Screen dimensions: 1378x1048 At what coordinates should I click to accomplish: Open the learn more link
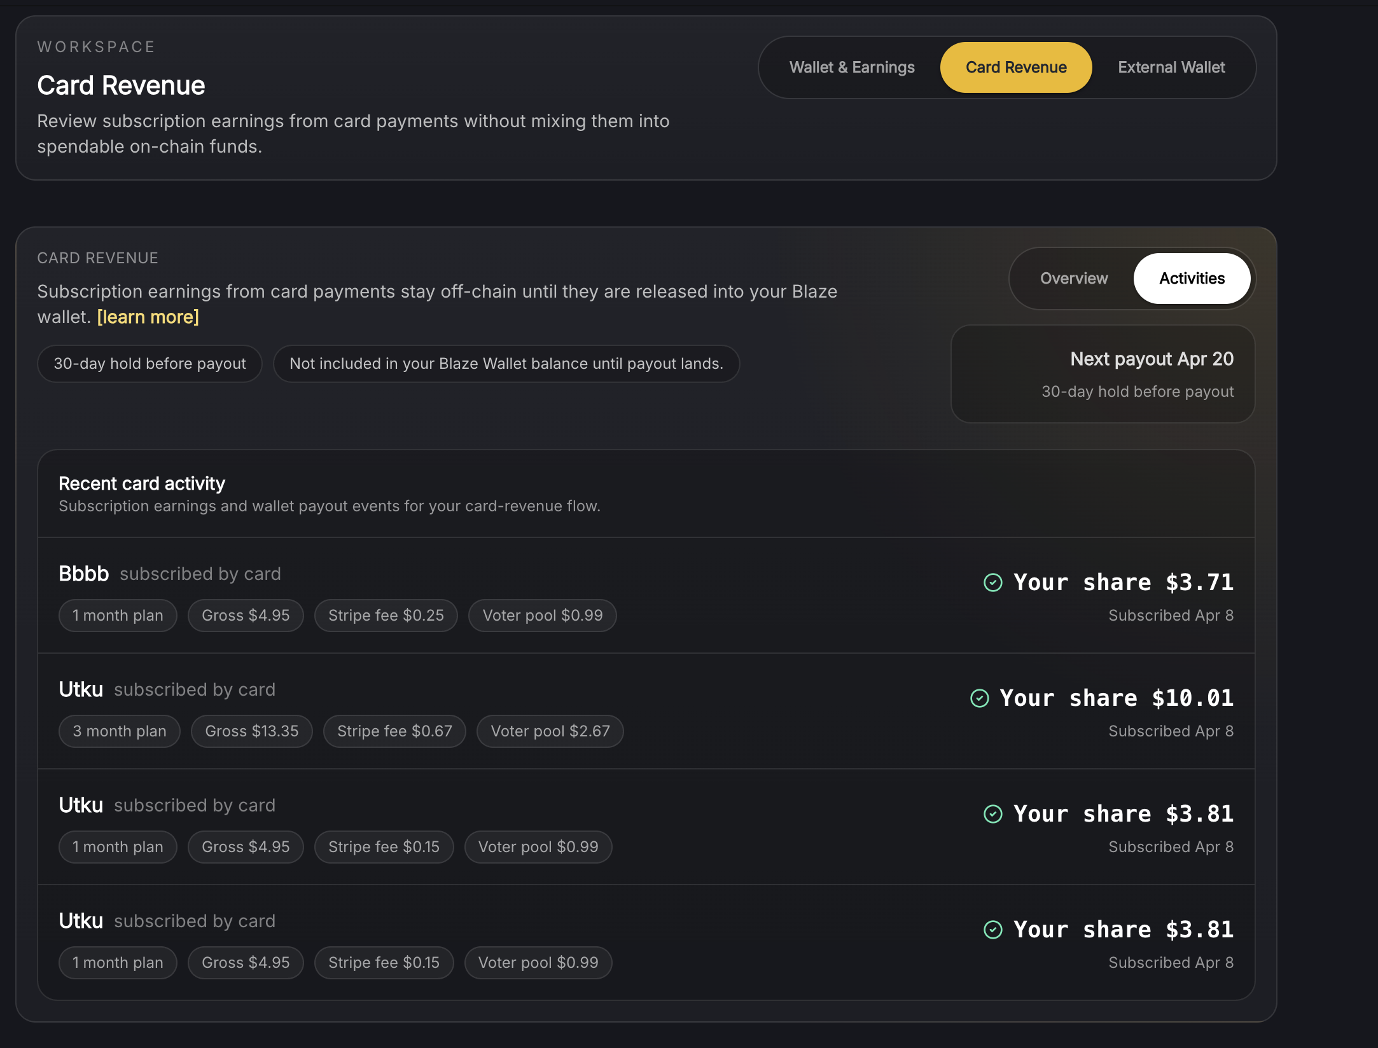click(x=148, y=317)
